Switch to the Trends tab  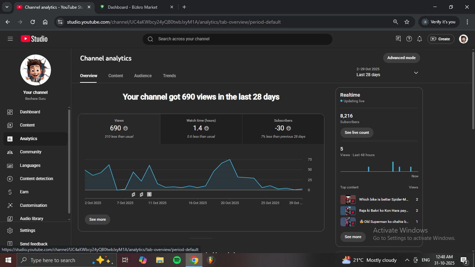[x=169, y=76]
